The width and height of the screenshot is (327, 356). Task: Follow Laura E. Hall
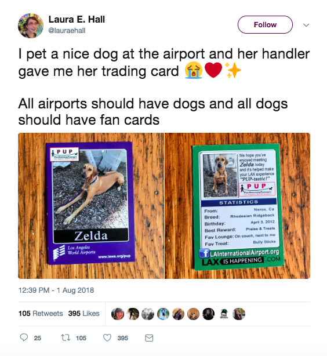click(265, 24)
